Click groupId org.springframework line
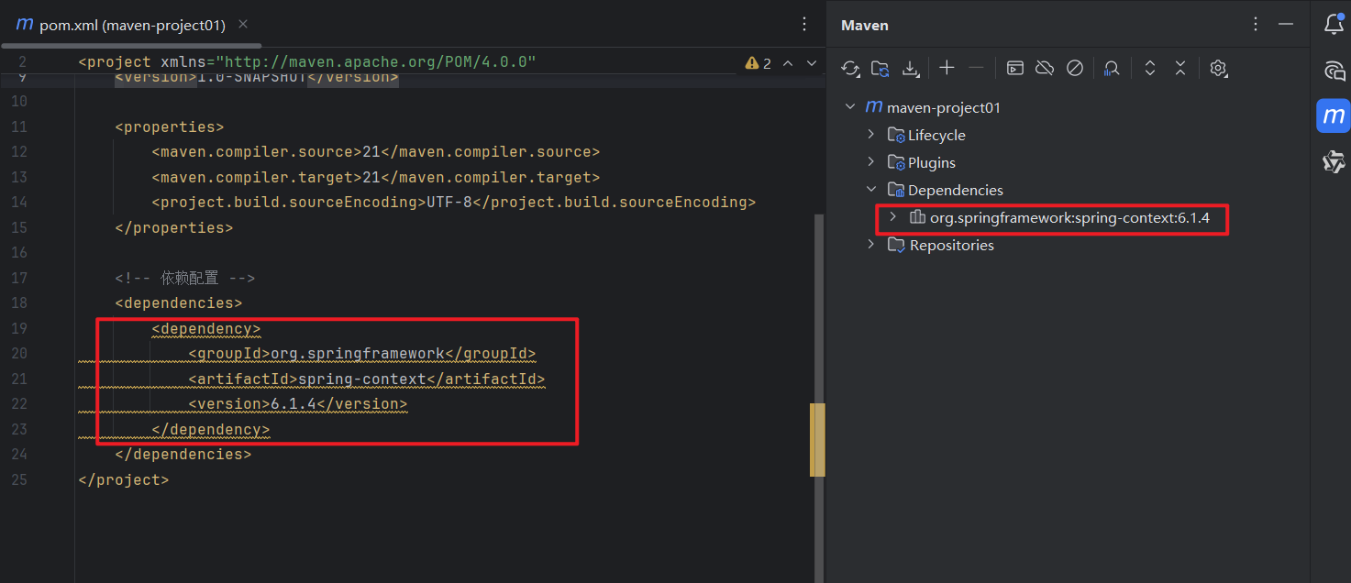The width and height of the screenshot is (1351, 583). pyautogui.click(x=362, y=354)
